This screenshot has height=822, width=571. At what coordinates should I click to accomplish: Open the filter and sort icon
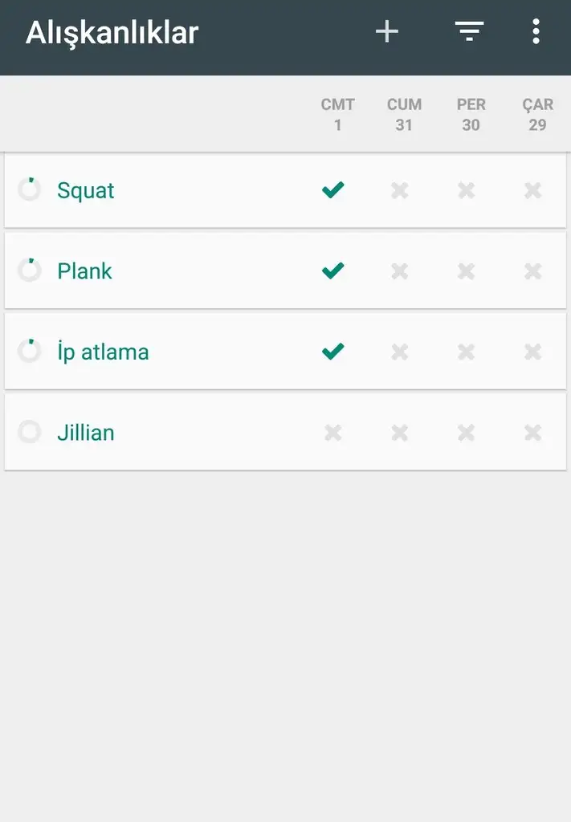click(x=469, y=31)
